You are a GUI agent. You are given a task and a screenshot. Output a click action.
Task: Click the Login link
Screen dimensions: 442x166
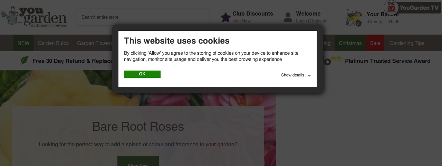301,21
